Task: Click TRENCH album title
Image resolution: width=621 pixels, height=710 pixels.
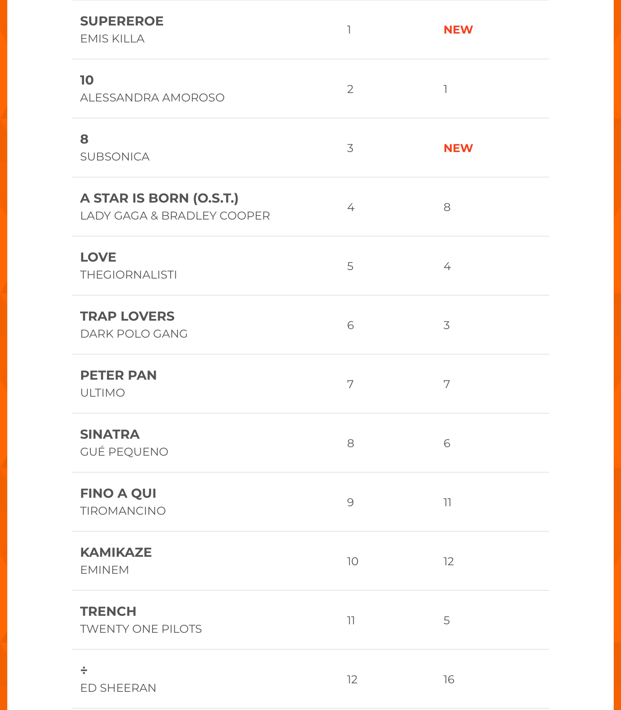Action: pyautogui.click(x=108, y=611)
